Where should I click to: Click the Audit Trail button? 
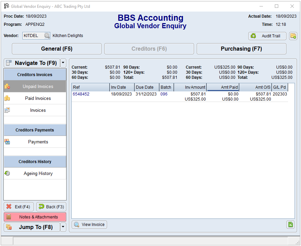pos(267,36)
